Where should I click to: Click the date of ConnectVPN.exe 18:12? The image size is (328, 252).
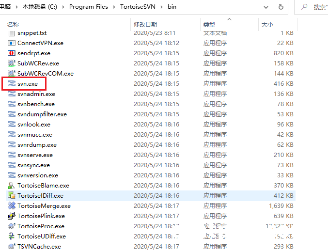156,43
